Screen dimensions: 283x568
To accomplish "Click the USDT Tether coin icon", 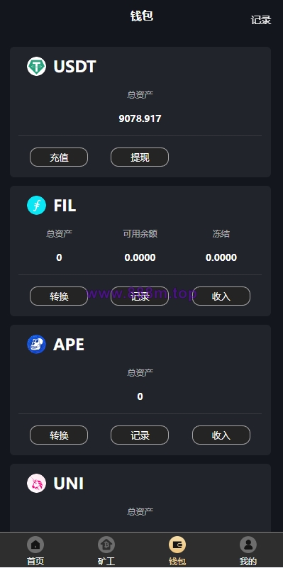I will (37, 66).
